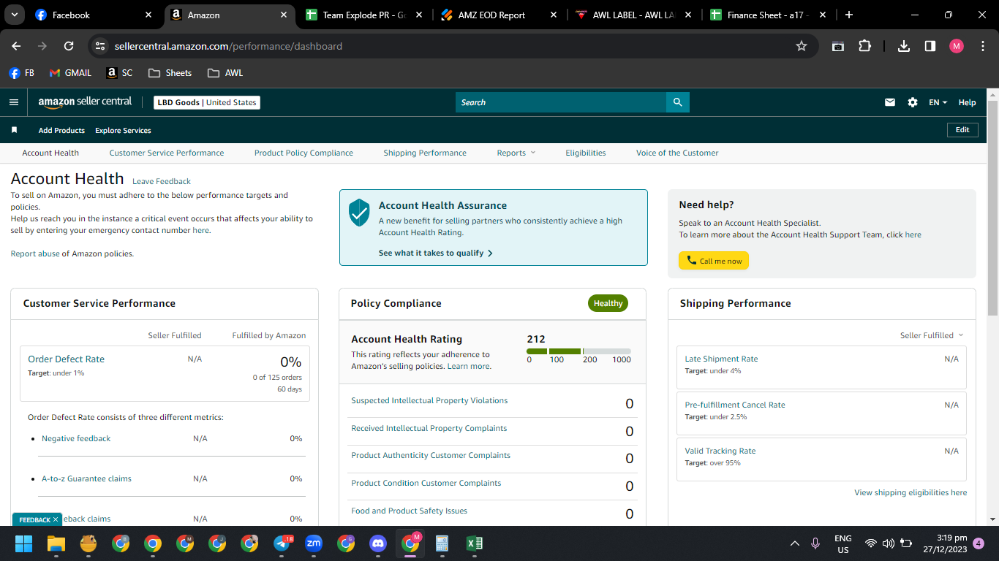This screenshot has height=561, width=999.
Task: Open the GMAIL bookmark
Action: [70, 73]
